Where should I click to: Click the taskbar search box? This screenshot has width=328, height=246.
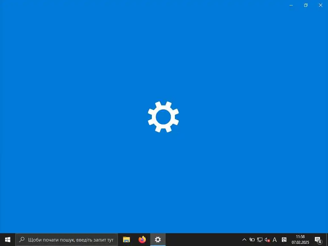click(67, 240)
